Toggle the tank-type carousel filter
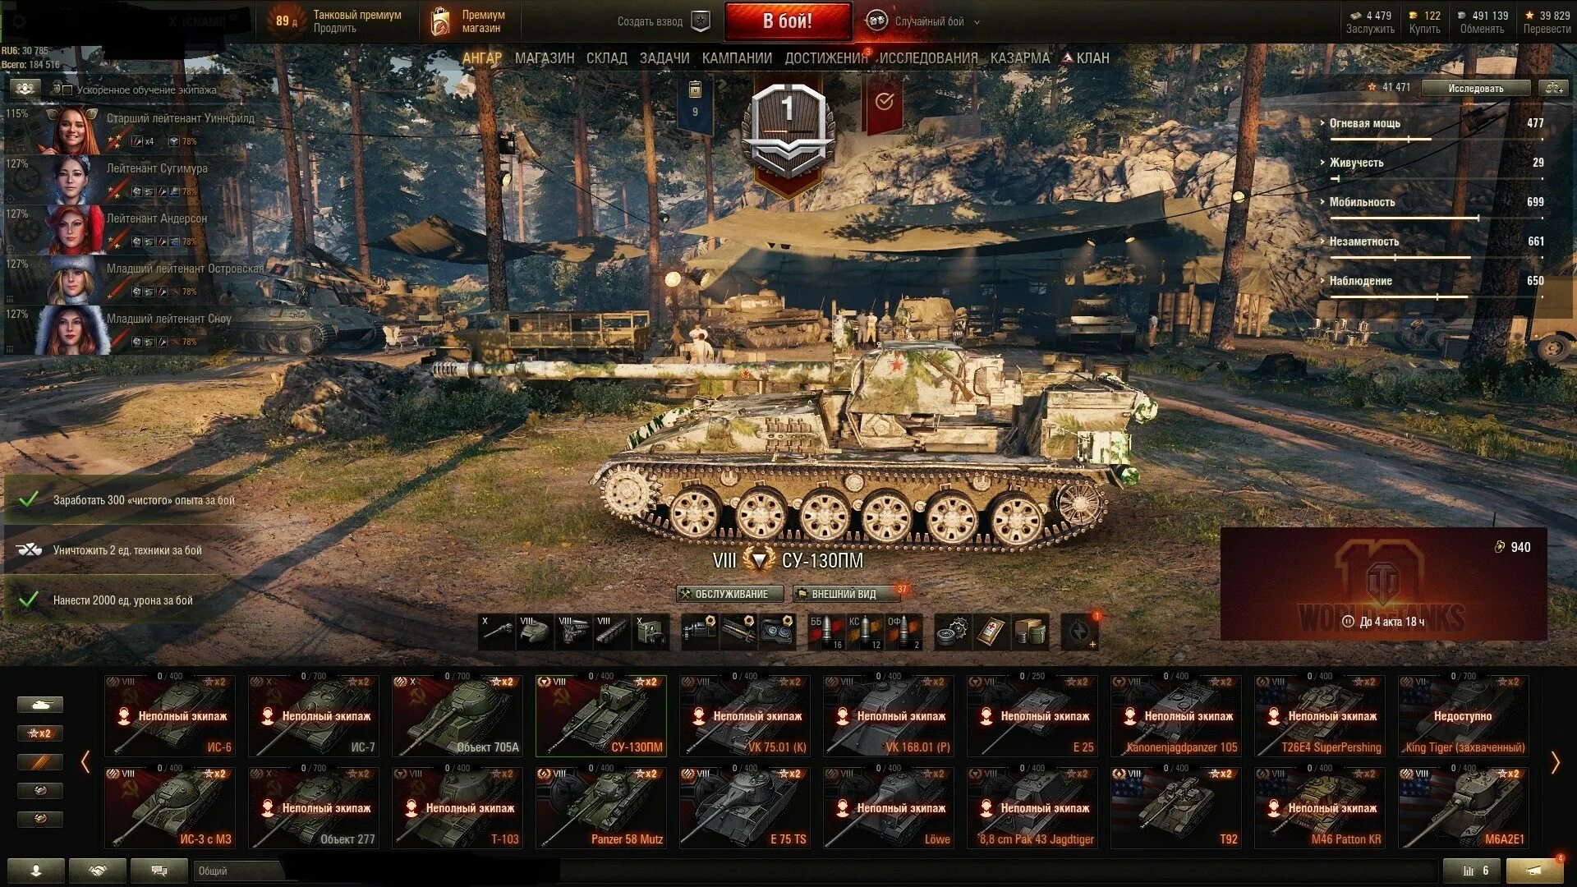Screen dimensions: 1577x887 pos(39,705)
